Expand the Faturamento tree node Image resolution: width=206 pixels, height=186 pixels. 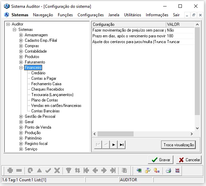click(x=21, y=62)
